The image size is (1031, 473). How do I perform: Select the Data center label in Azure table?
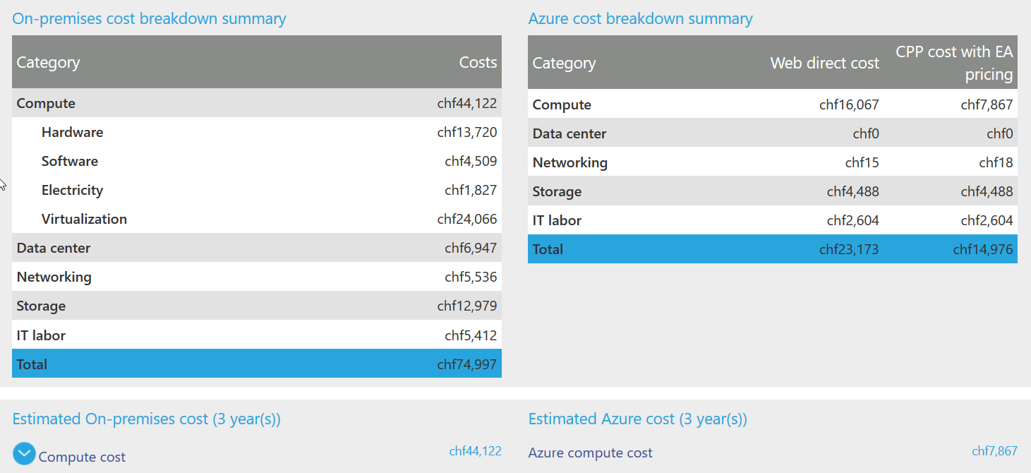tap(569, 133)
